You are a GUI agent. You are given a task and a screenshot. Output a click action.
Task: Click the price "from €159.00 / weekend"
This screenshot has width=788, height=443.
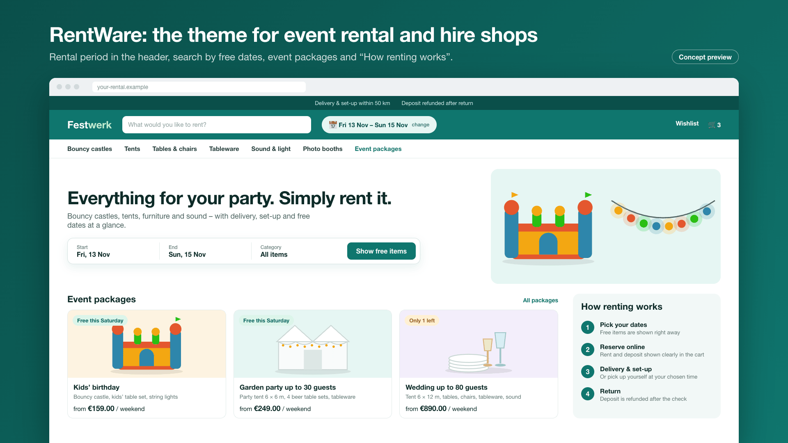click(x=109, y=409)
